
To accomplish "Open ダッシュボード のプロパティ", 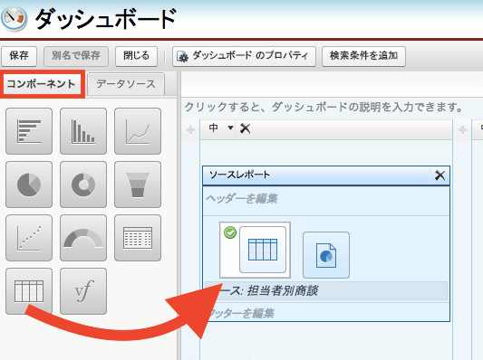I will (244, 56).
